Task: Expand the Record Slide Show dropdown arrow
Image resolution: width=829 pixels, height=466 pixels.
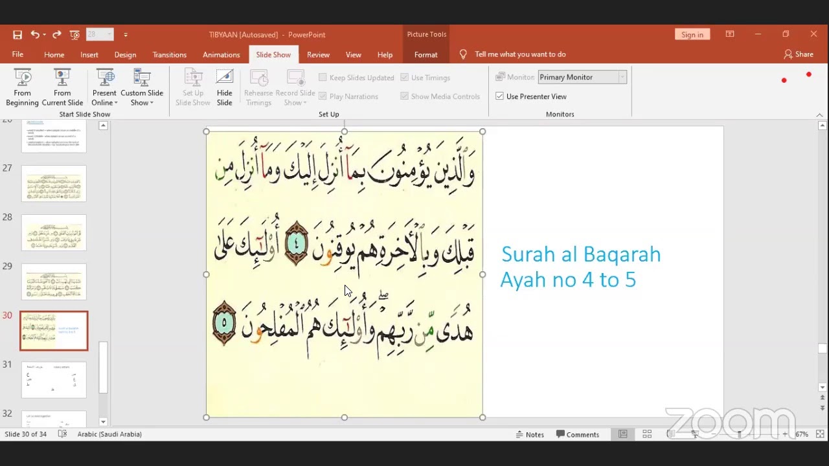Action: pos(304,103)
